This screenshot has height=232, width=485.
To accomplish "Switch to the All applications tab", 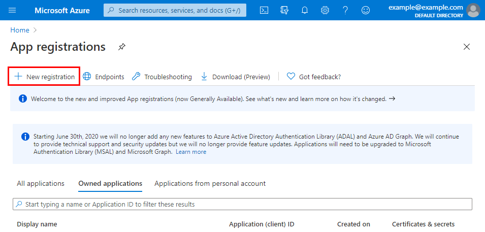I will (41, 183).
